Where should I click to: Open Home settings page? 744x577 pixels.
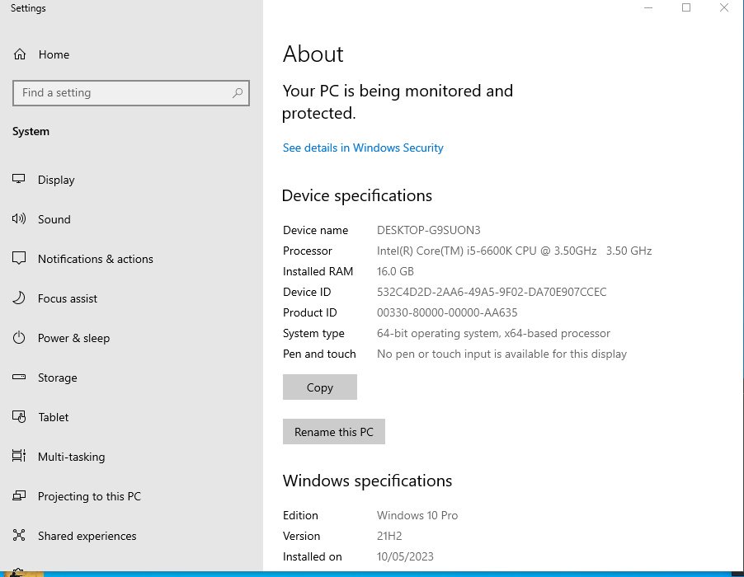[54, 54]
